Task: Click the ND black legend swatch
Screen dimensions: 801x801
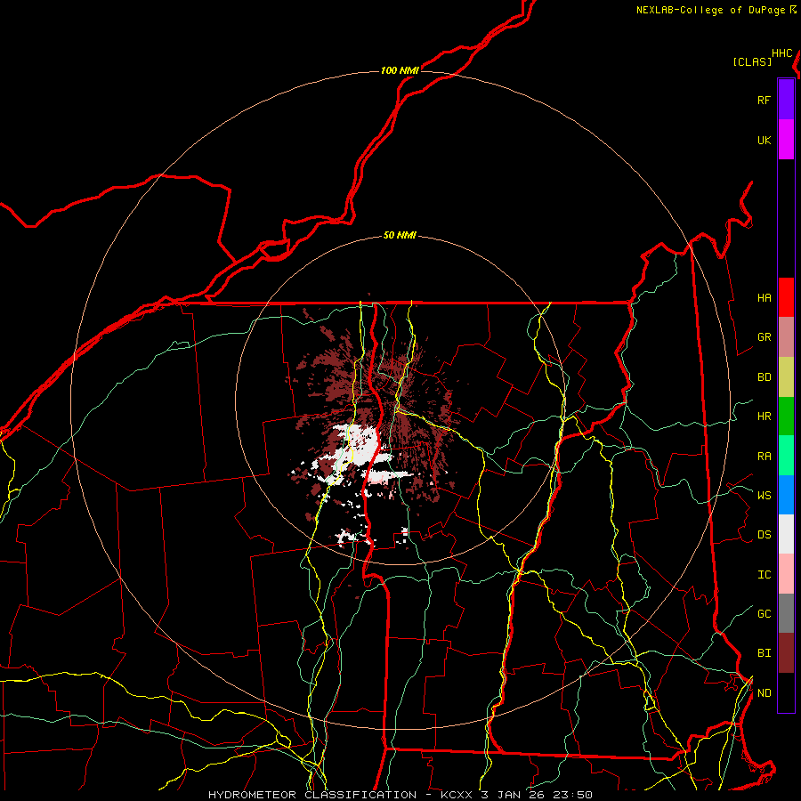Action: pos(786,692)
